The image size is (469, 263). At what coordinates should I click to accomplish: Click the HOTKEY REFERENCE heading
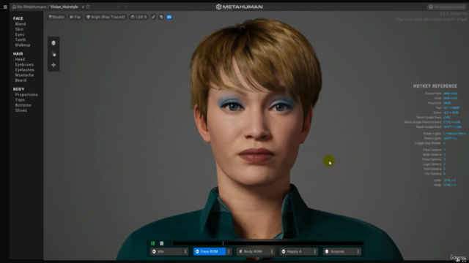[435, 86]
